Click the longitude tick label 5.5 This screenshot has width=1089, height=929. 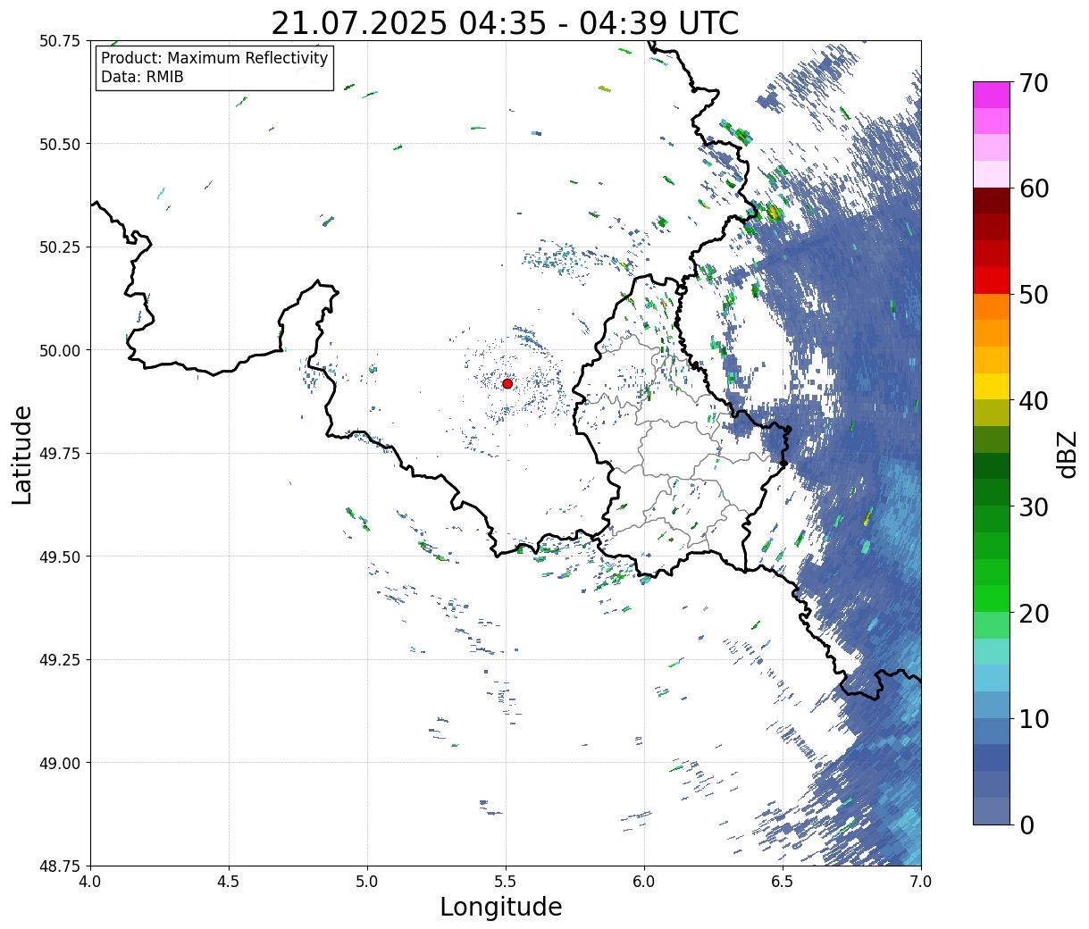(506, 882)
